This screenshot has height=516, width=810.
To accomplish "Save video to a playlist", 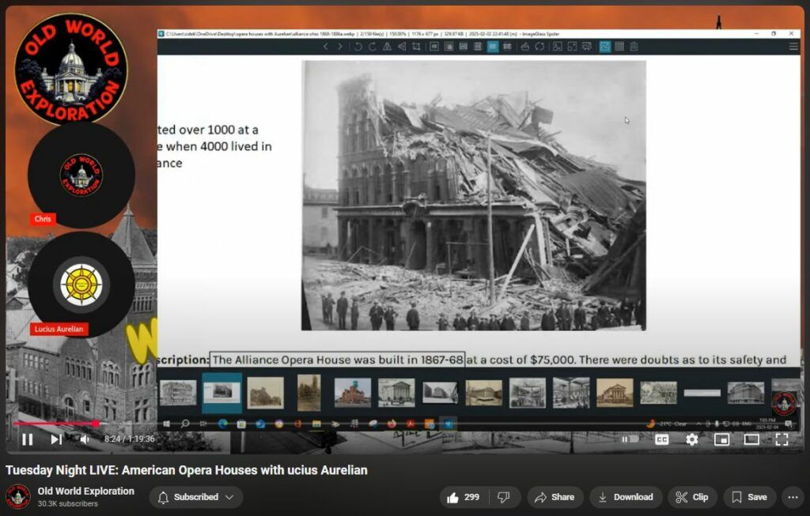I will point(749,497).
